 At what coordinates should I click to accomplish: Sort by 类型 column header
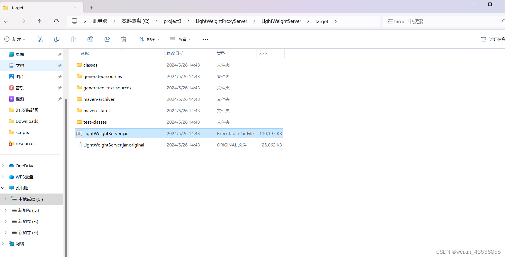(x=221, y=53)
